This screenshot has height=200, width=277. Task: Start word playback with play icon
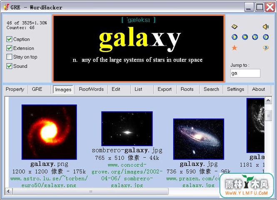pos(235,37)
